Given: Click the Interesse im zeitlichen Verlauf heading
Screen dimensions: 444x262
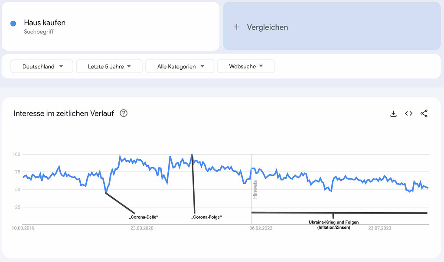Looking at the screenshot, I should click(x=64, y=113).
